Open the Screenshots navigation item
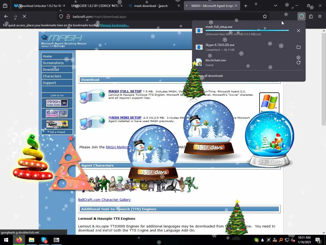This screenshot has height=245, width=326. click(x=57, y=63)
